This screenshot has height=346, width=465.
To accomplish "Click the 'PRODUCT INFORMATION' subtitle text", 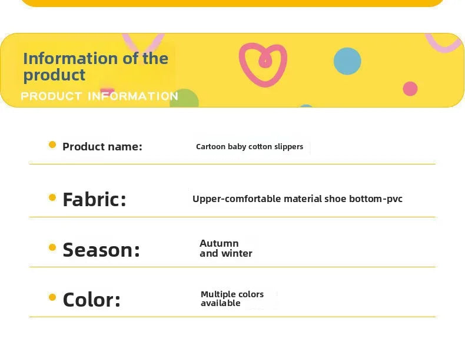I will [x=99, y=96].
